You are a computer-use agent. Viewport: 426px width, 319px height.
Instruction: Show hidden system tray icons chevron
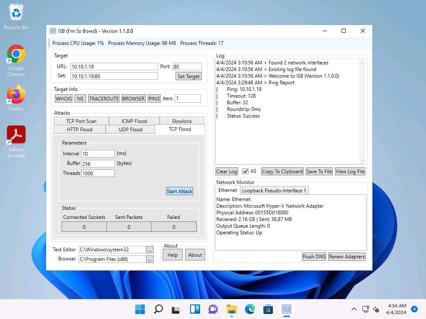coord(354,309)
